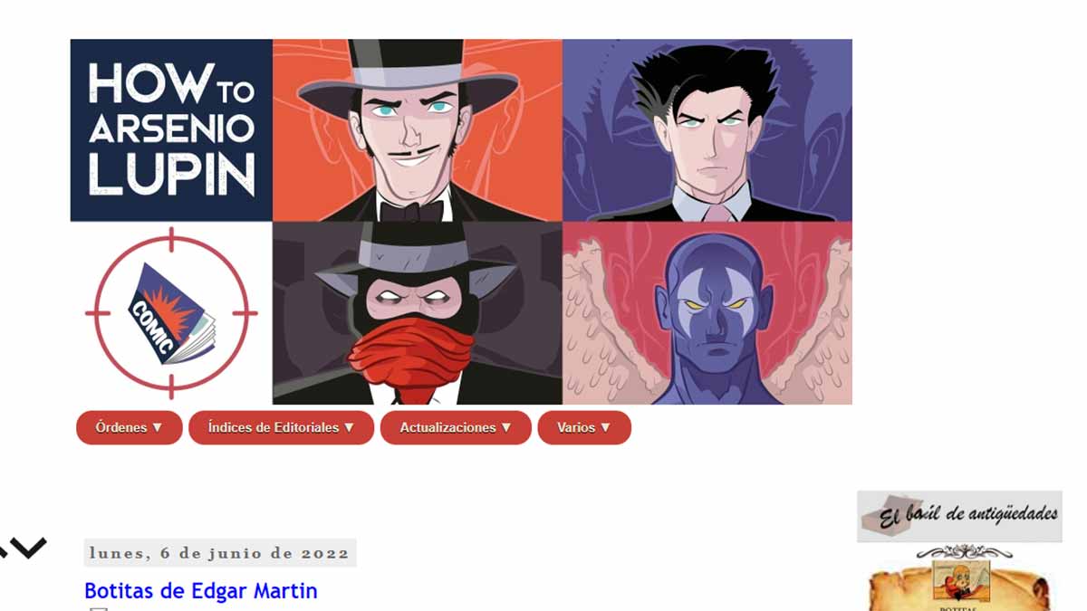Click the small image icon below the post title
1087x611 pixels.
(x=98, y=608)
